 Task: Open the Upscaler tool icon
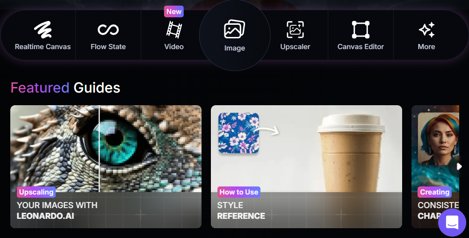tap(295, 29)
